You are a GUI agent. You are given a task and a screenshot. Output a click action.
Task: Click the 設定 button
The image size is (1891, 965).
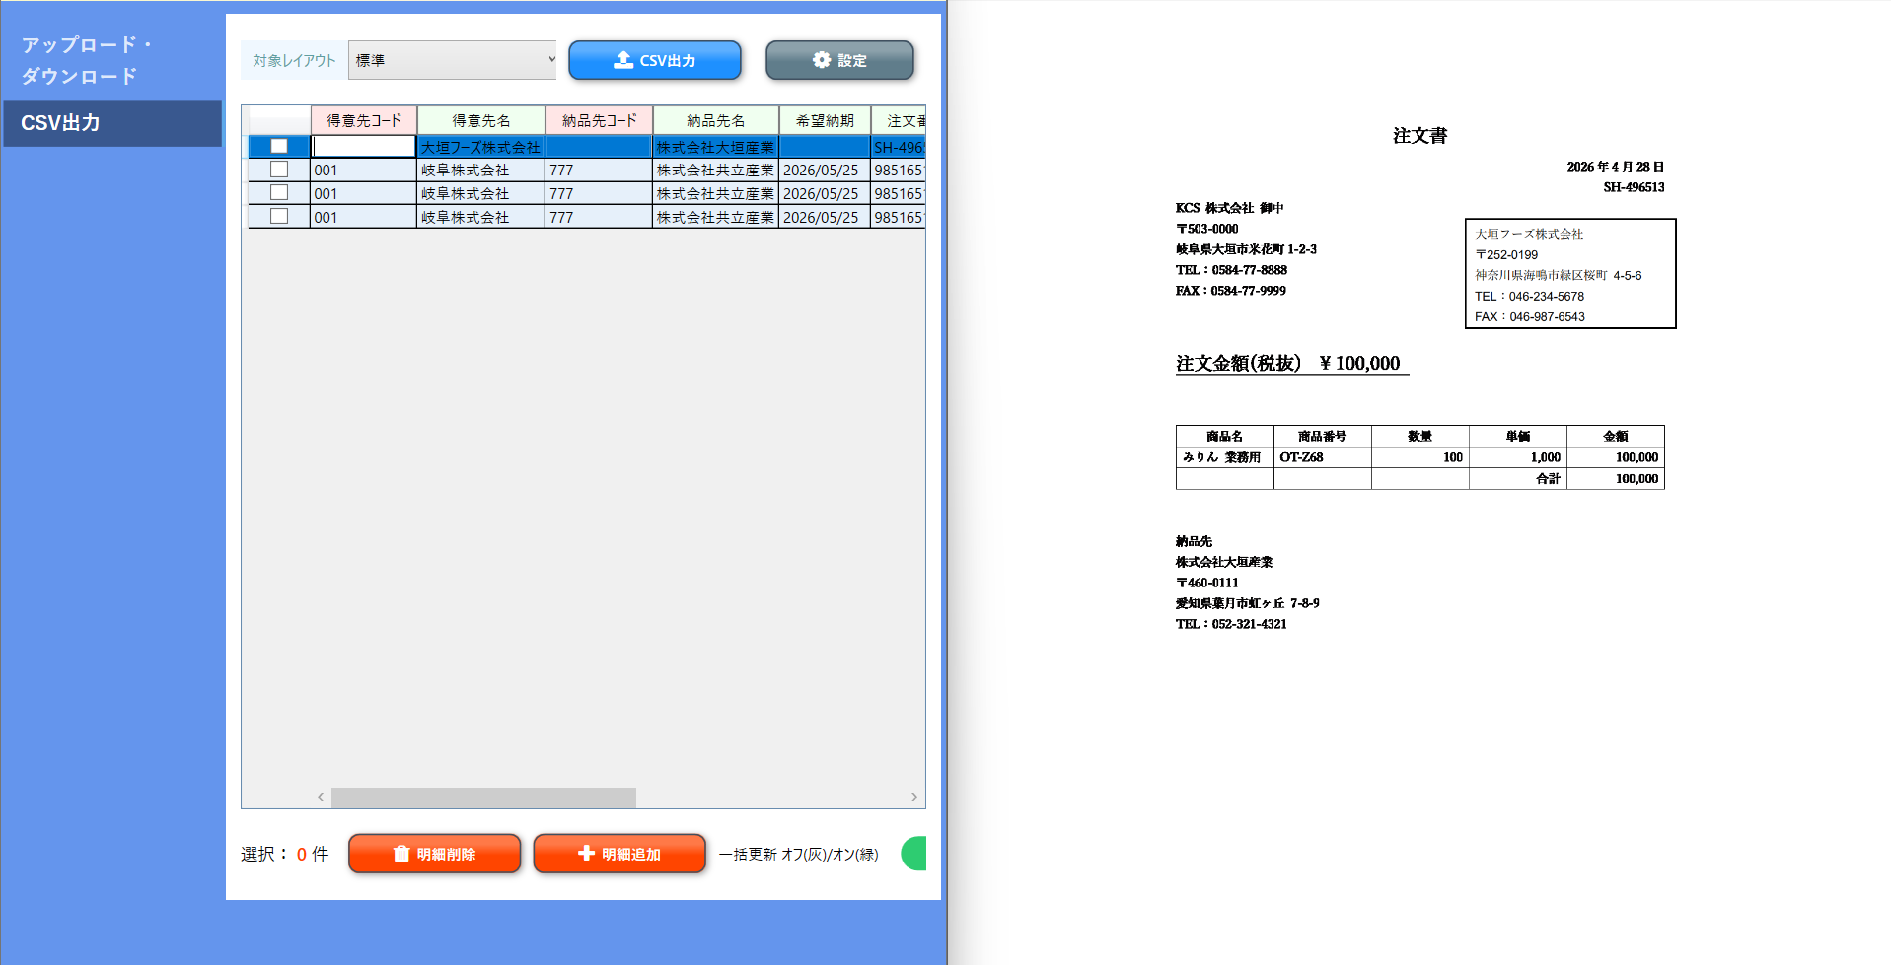click(x=839, y=60)
